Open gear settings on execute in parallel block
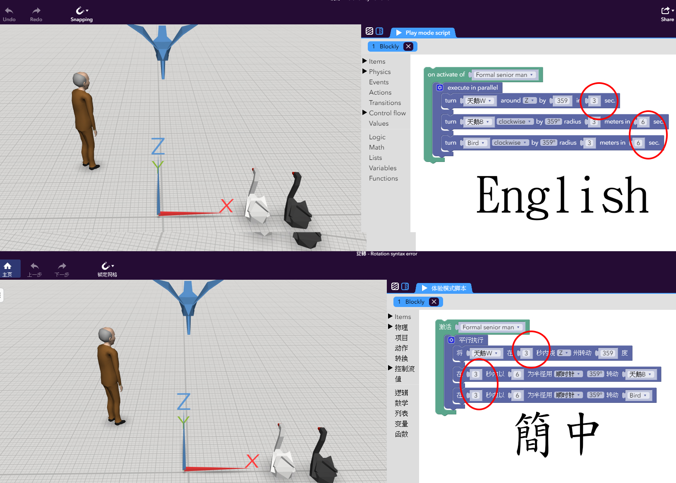Screen dimensions: 676x483 [x=440, y=88]
